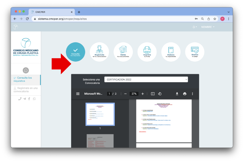Click the Consejo Mexicano de Cirugía Plástica logo
The image size is (244, 162).
(x=26, y=47)
